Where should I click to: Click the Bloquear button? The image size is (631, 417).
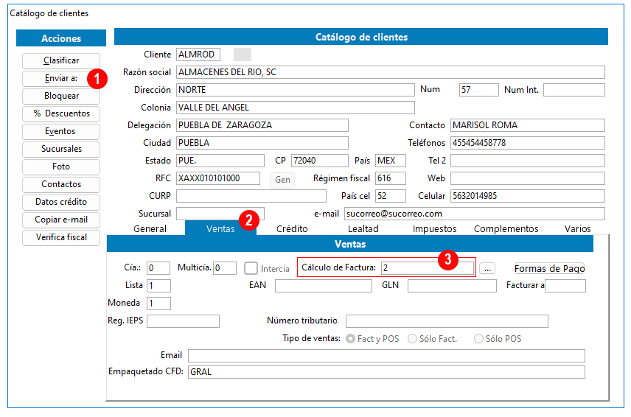pos(61,96)
